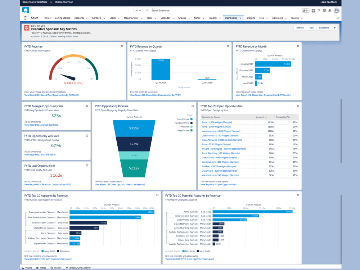Click the Negotiation legend color swatch
Viewport: 360px width, 270px height.
192,130
